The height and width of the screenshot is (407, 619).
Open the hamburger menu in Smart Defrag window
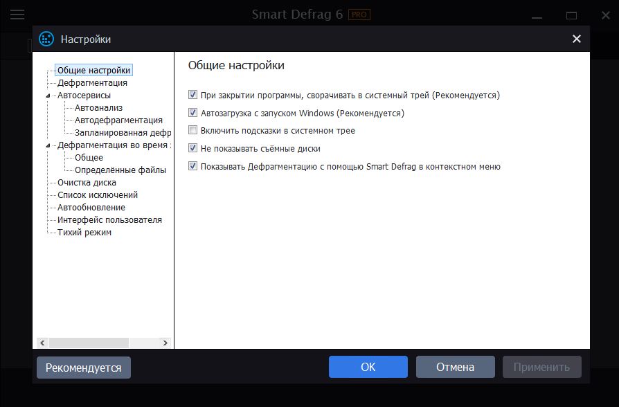[17, 15]
